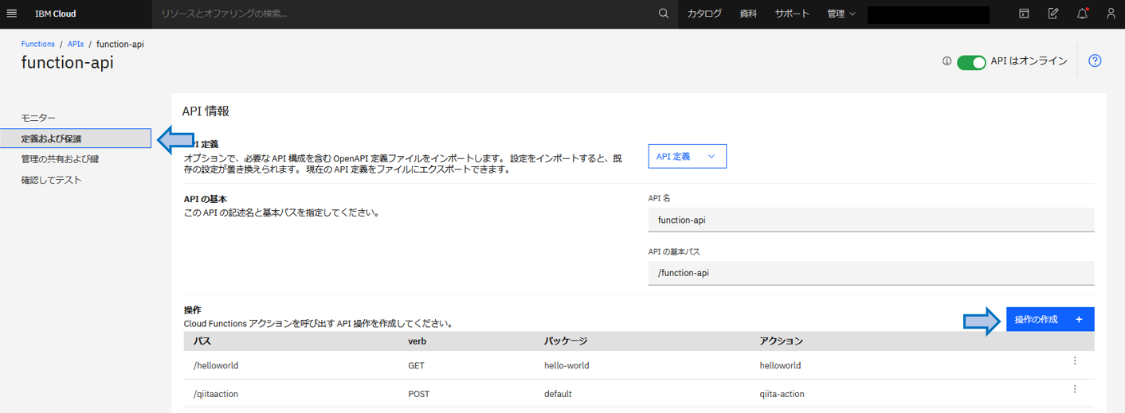Screen dimensions: 1125x413
Task: Click the info icon beside API online toggle
Action: pos(947,61)
